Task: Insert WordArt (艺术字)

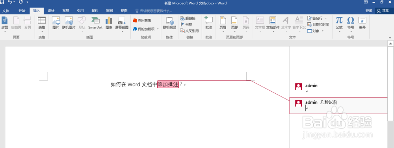Action: click(x=286, y=24)
